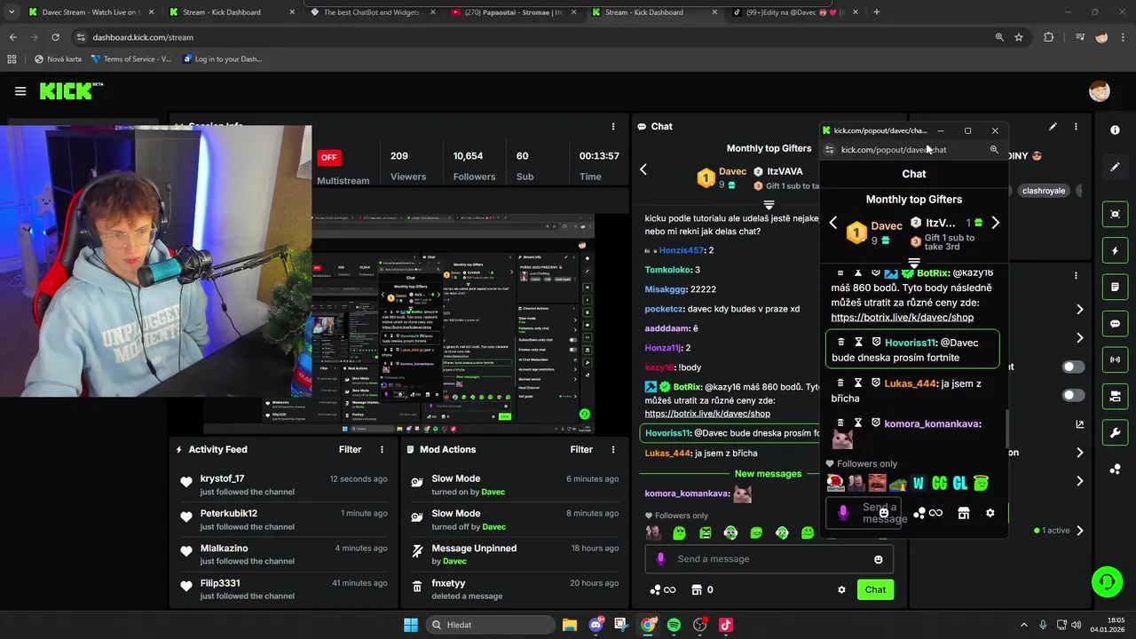Open Session Info three-dot menu
This screenshot has width=1136, height=639.
coord(613,127)
